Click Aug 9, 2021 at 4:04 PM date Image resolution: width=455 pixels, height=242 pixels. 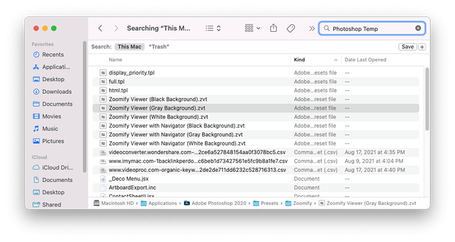pyautogui.click(x=374, y=161)
